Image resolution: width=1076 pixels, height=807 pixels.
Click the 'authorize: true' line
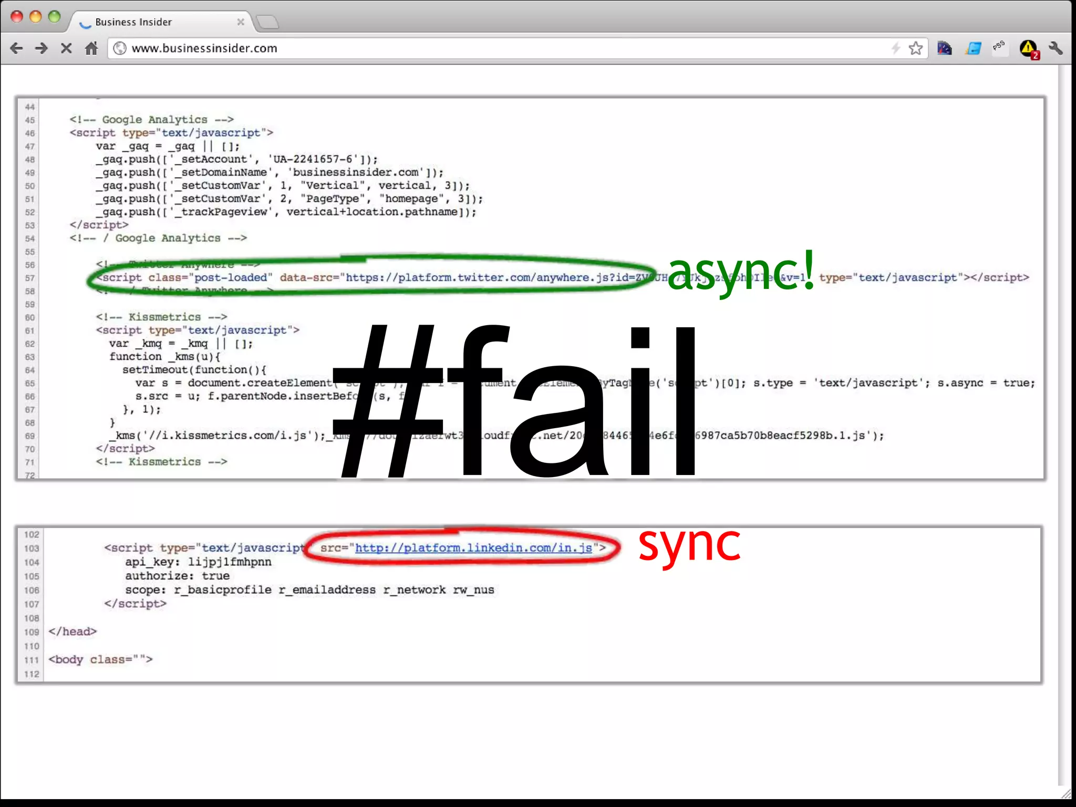[177, 576]
